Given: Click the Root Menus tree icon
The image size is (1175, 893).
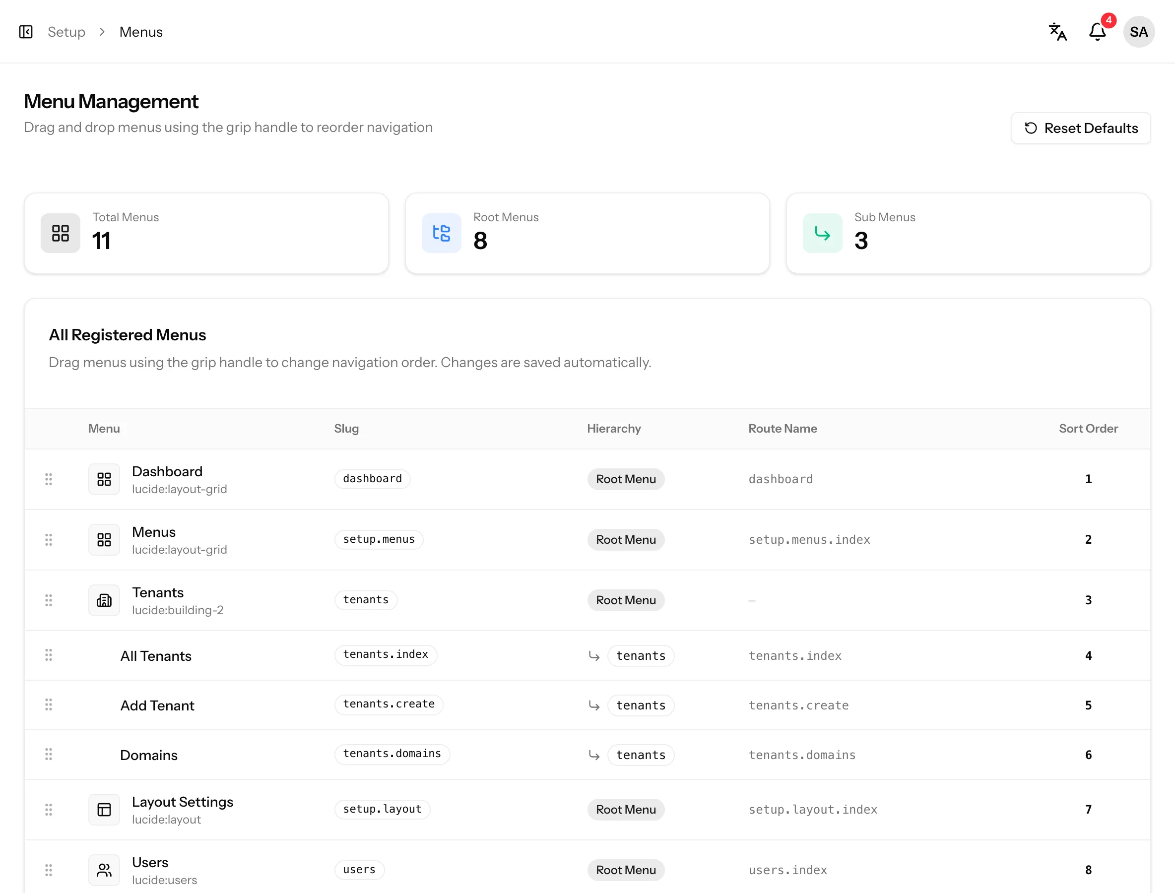Looking at the screenshot, I should point(441,233).
